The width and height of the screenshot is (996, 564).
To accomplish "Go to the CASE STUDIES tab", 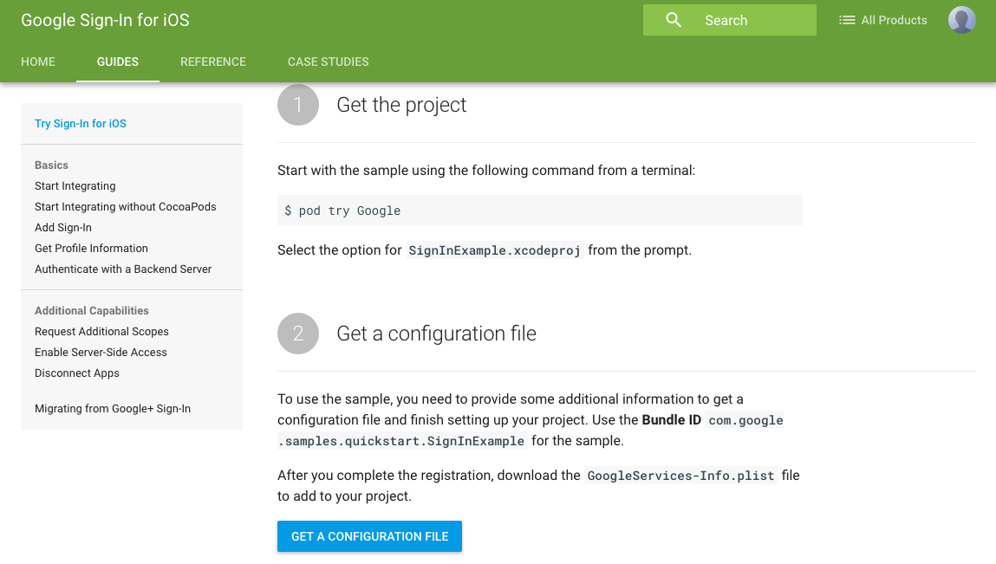I will 328,62.
